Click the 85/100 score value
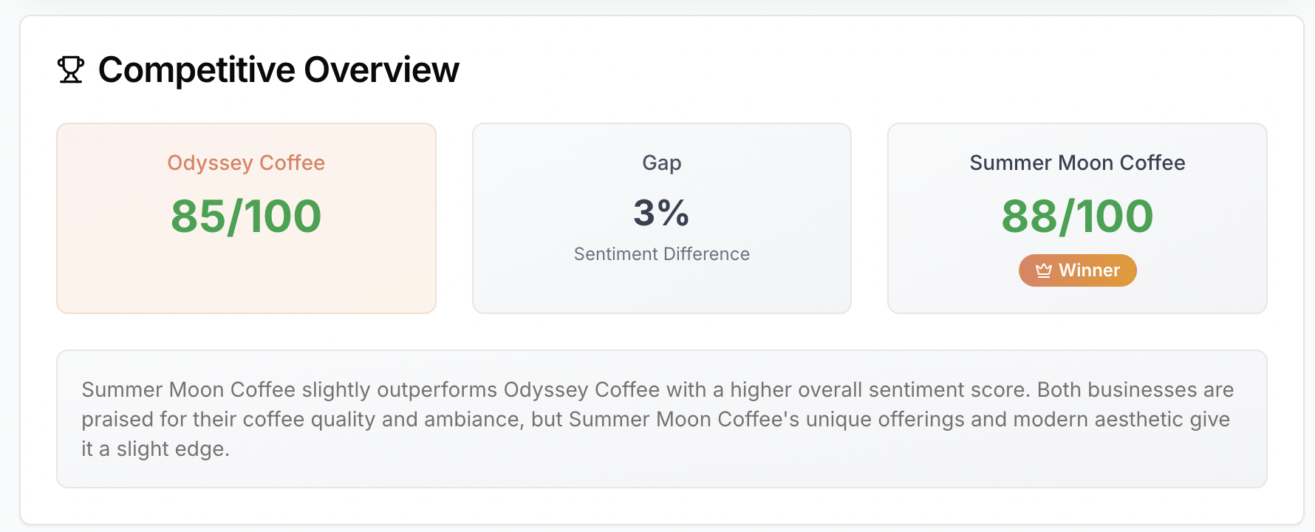The width and height of the screenshot is (1315, 532). (246, 216)
